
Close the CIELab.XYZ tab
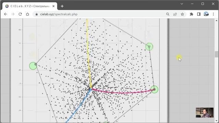[x=53, y=6]
